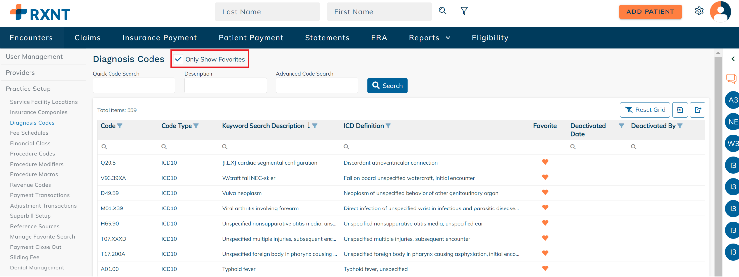Unfavorite code T17.200A heart
The height and width of the screenshot is (277, 739).
click(x=545, y=253)
